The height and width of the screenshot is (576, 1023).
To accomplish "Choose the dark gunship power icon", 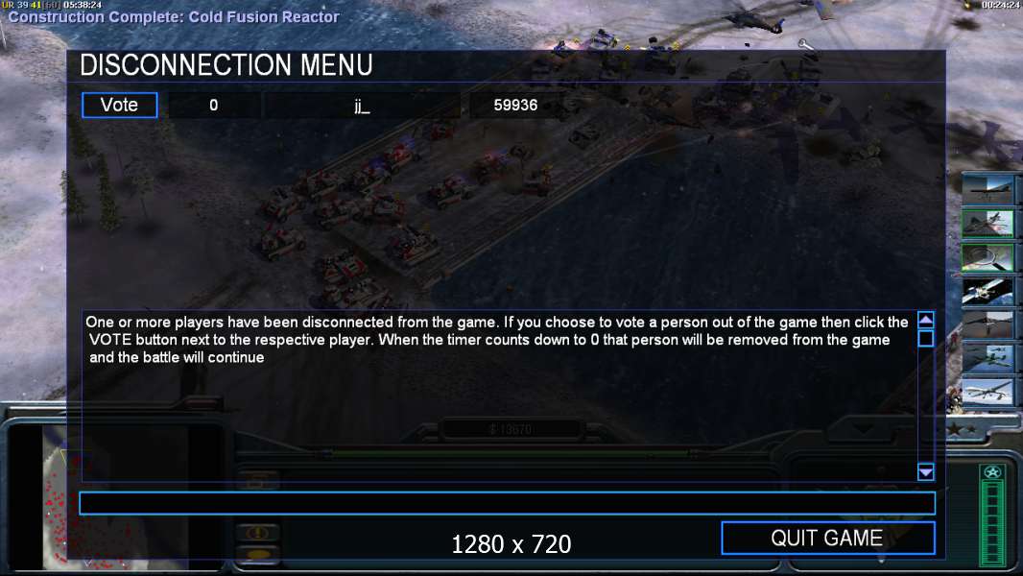I will [987, 324].
